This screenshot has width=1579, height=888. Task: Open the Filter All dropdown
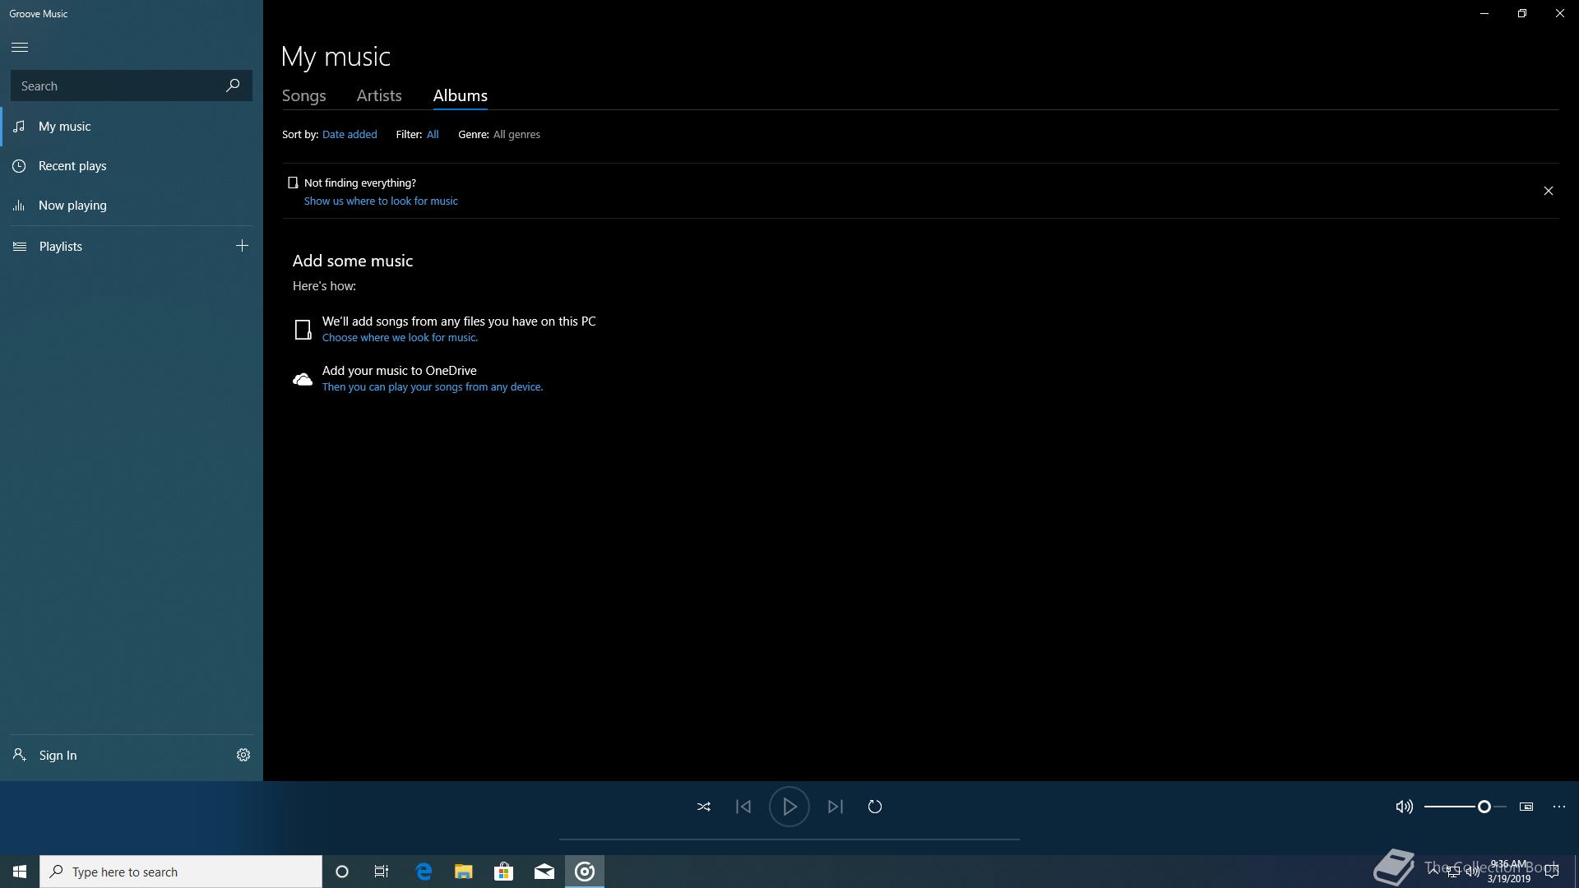click(433, 134)
